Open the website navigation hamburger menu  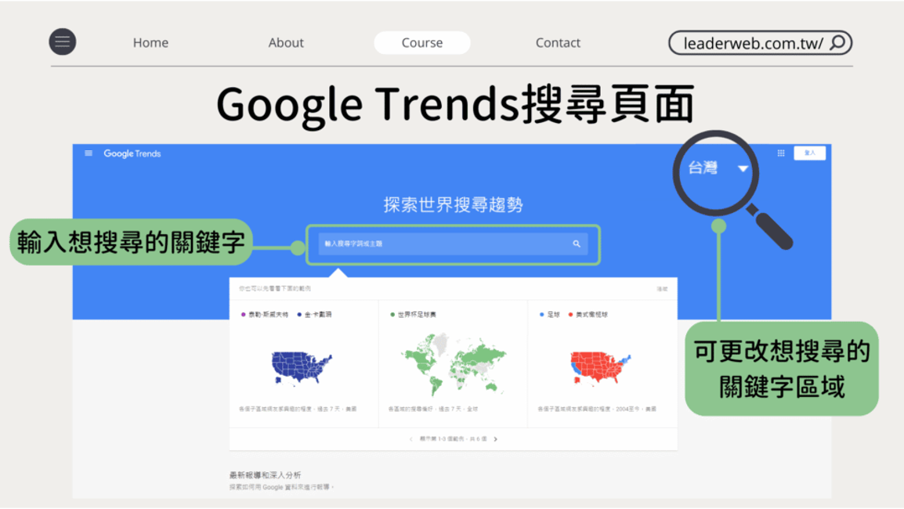pyautogui.click(x=63, y=42)
